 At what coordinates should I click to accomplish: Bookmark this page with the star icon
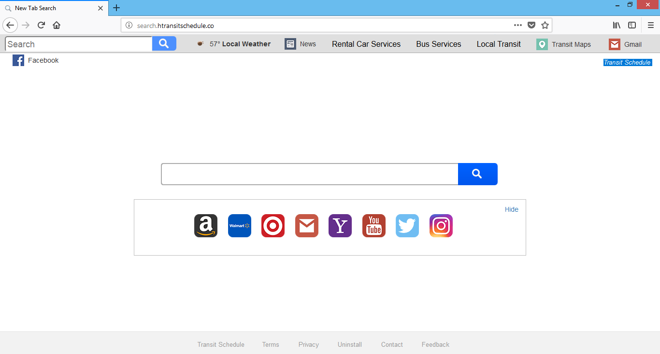coord(545,25)
